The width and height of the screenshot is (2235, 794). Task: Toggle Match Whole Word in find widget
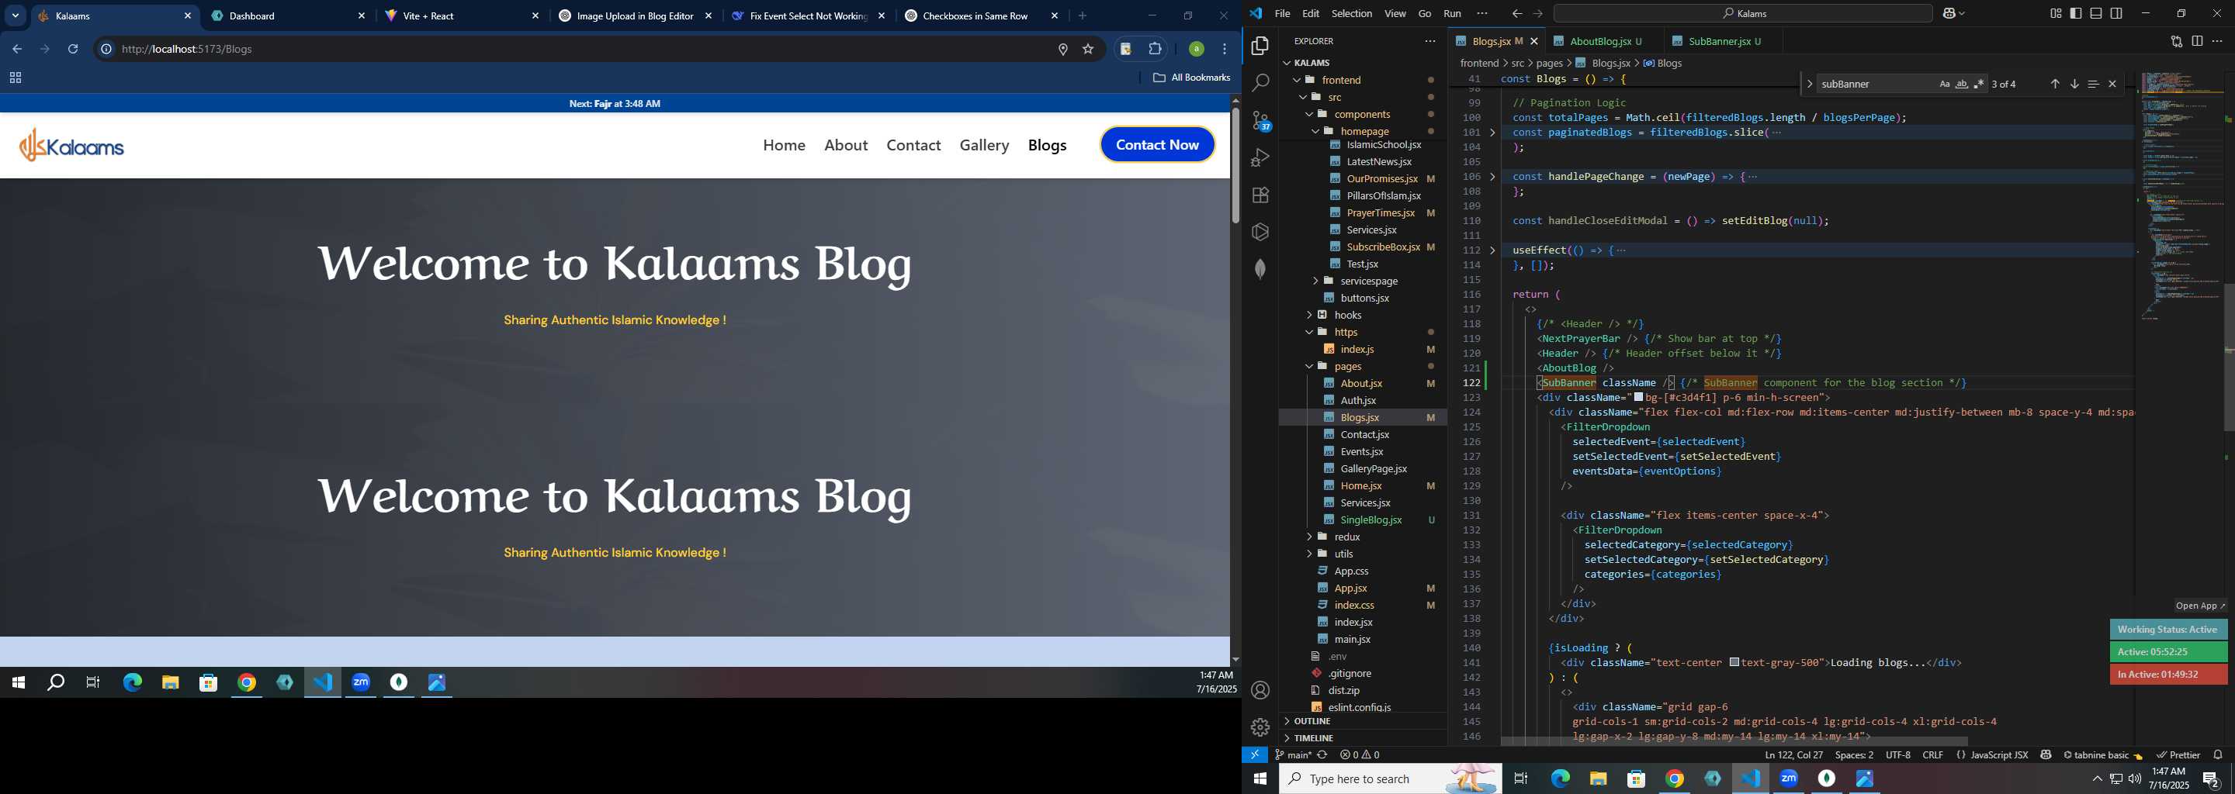(1962, 84)
